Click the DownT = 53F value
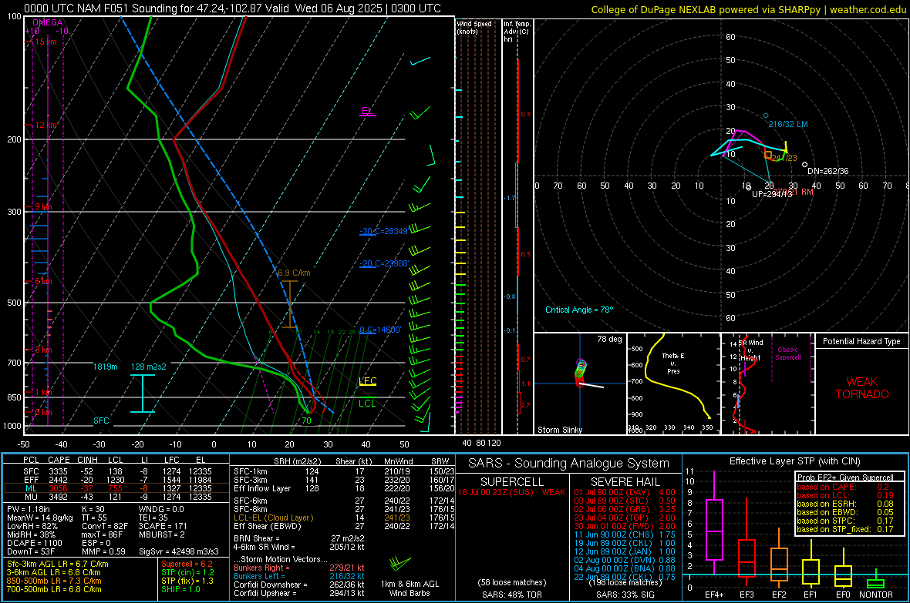The height and width of the screenshot is (603, 910). (x=31, y=551)
